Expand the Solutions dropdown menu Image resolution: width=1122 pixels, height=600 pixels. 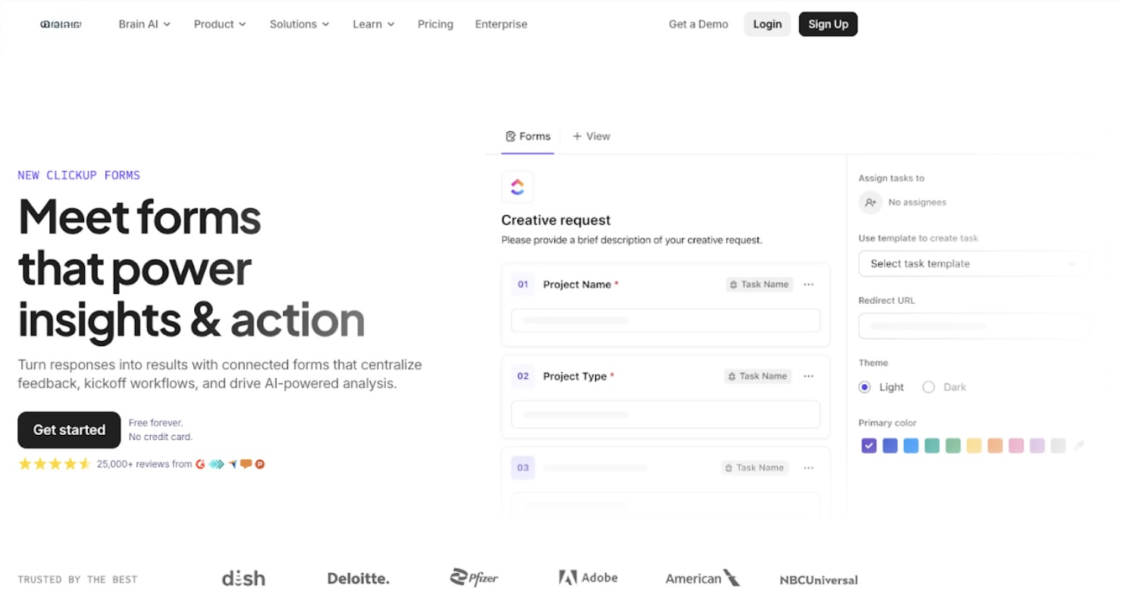(x=299, y=24)
